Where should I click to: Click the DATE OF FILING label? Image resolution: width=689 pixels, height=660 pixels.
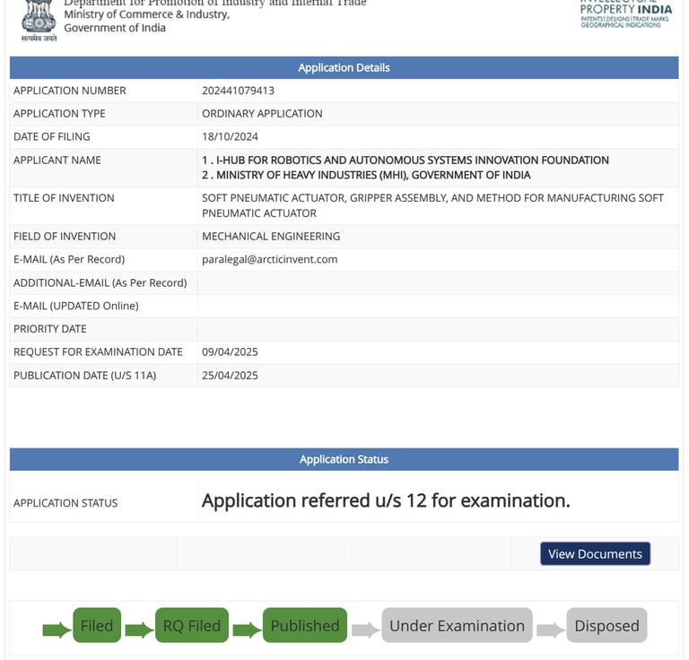pos(51,136)
